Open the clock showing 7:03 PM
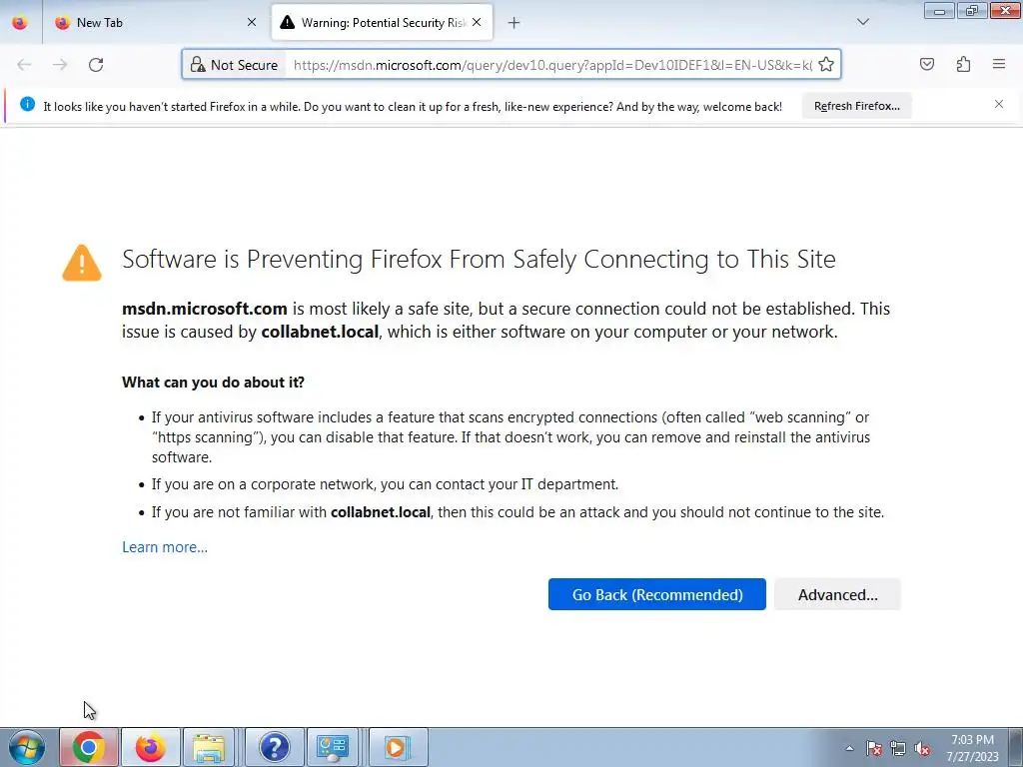Screen dimensions: 1023x767 point(972,748)
